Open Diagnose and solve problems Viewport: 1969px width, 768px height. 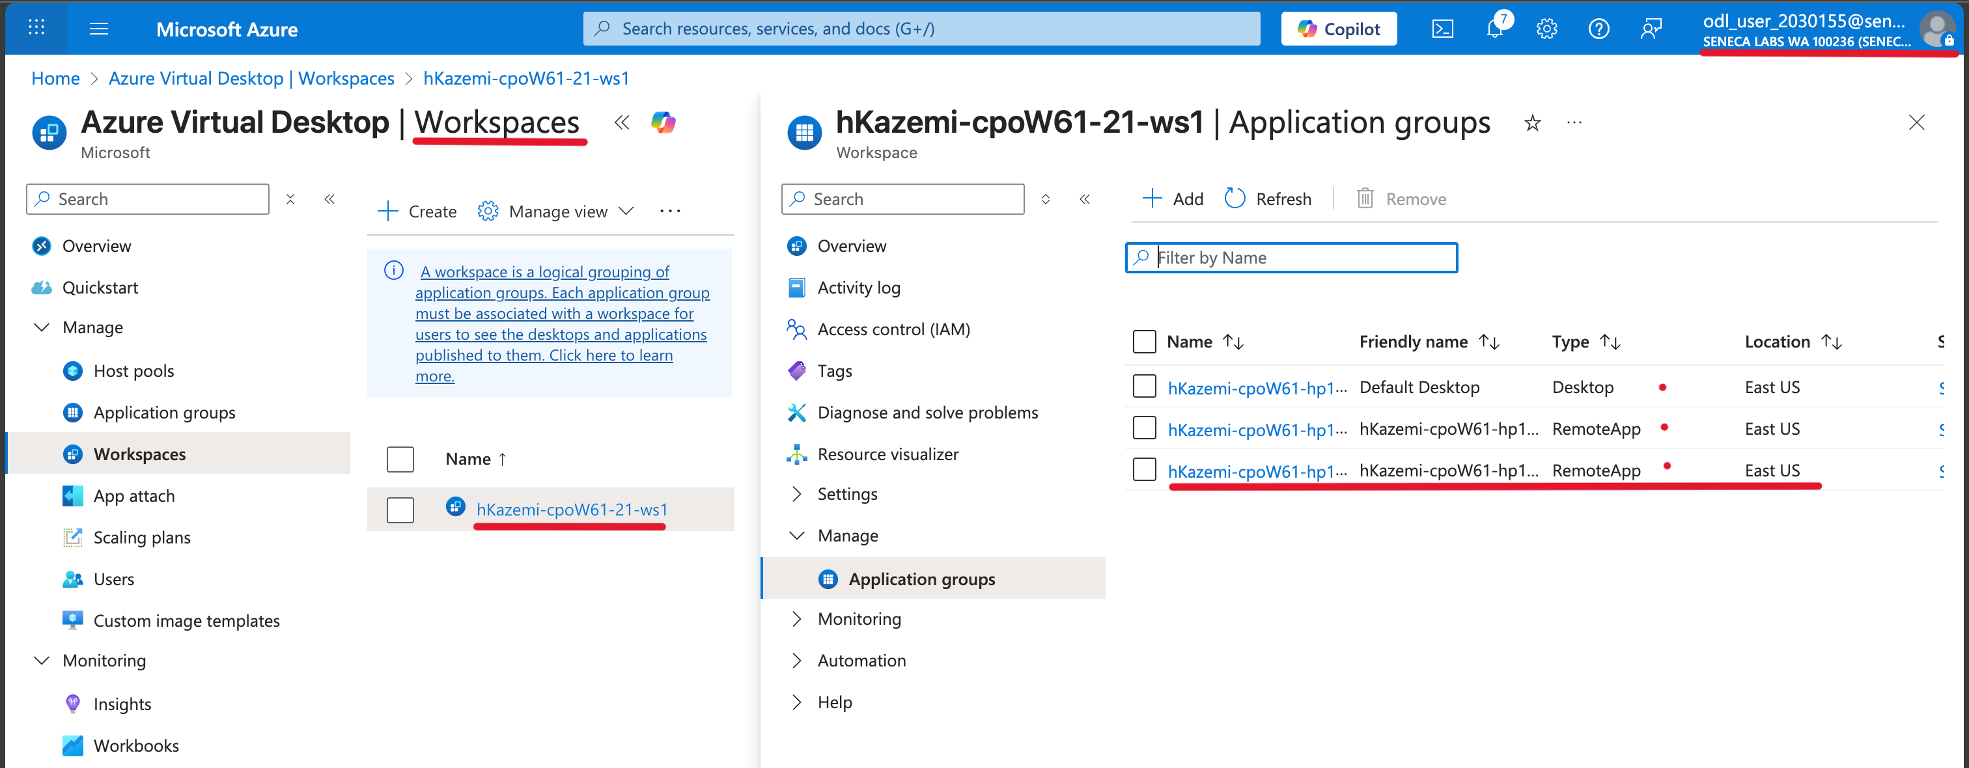[x=927, y=412]
